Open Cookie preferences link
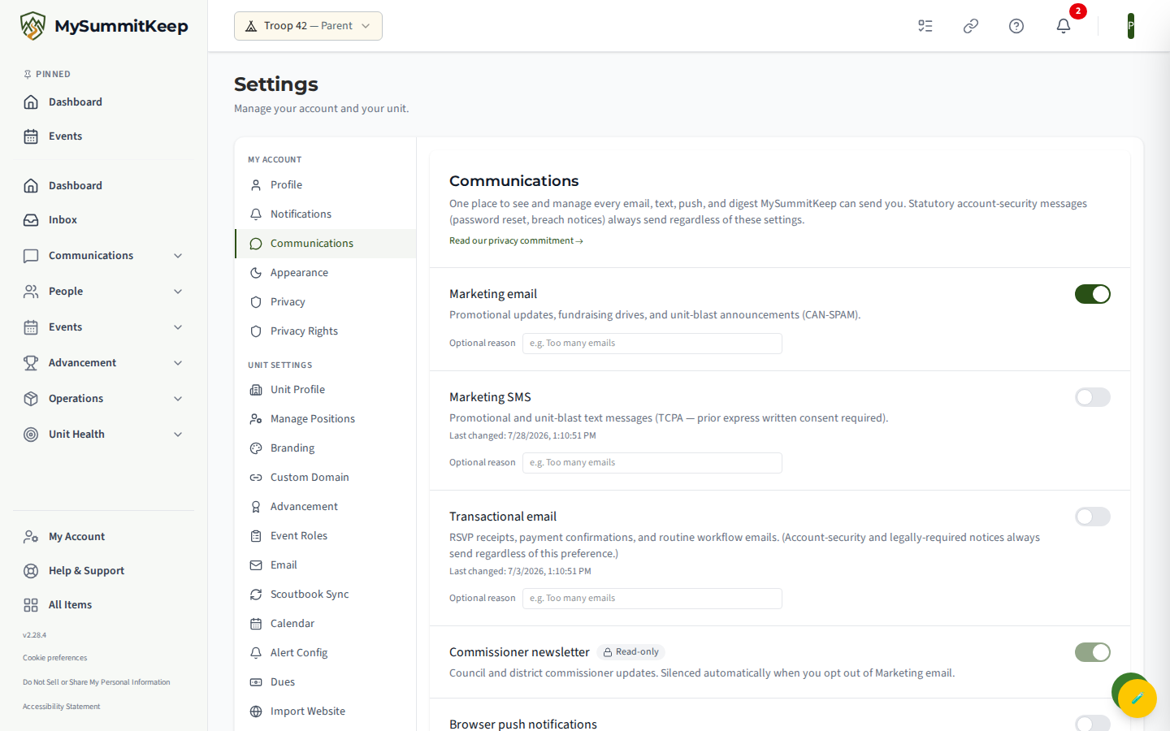This screenshot has height=731, width=1170. coord(54,658)
